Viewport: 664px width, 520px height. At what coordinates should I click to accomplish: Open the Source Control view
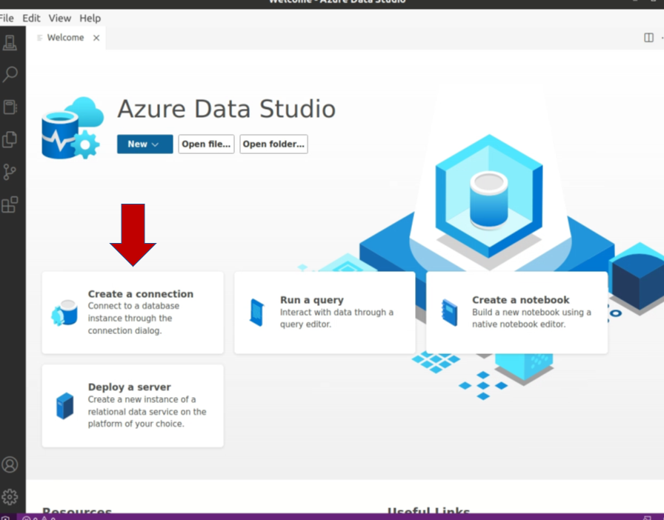coord(10,172)
